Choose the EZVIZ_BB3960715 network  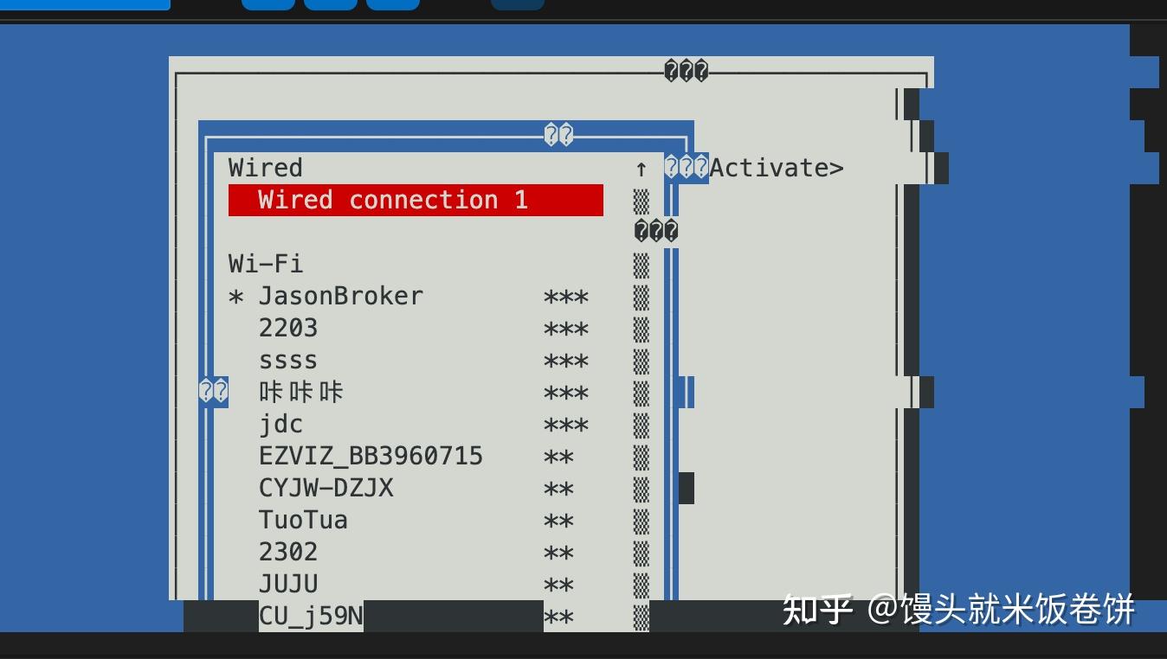point(416,456)
